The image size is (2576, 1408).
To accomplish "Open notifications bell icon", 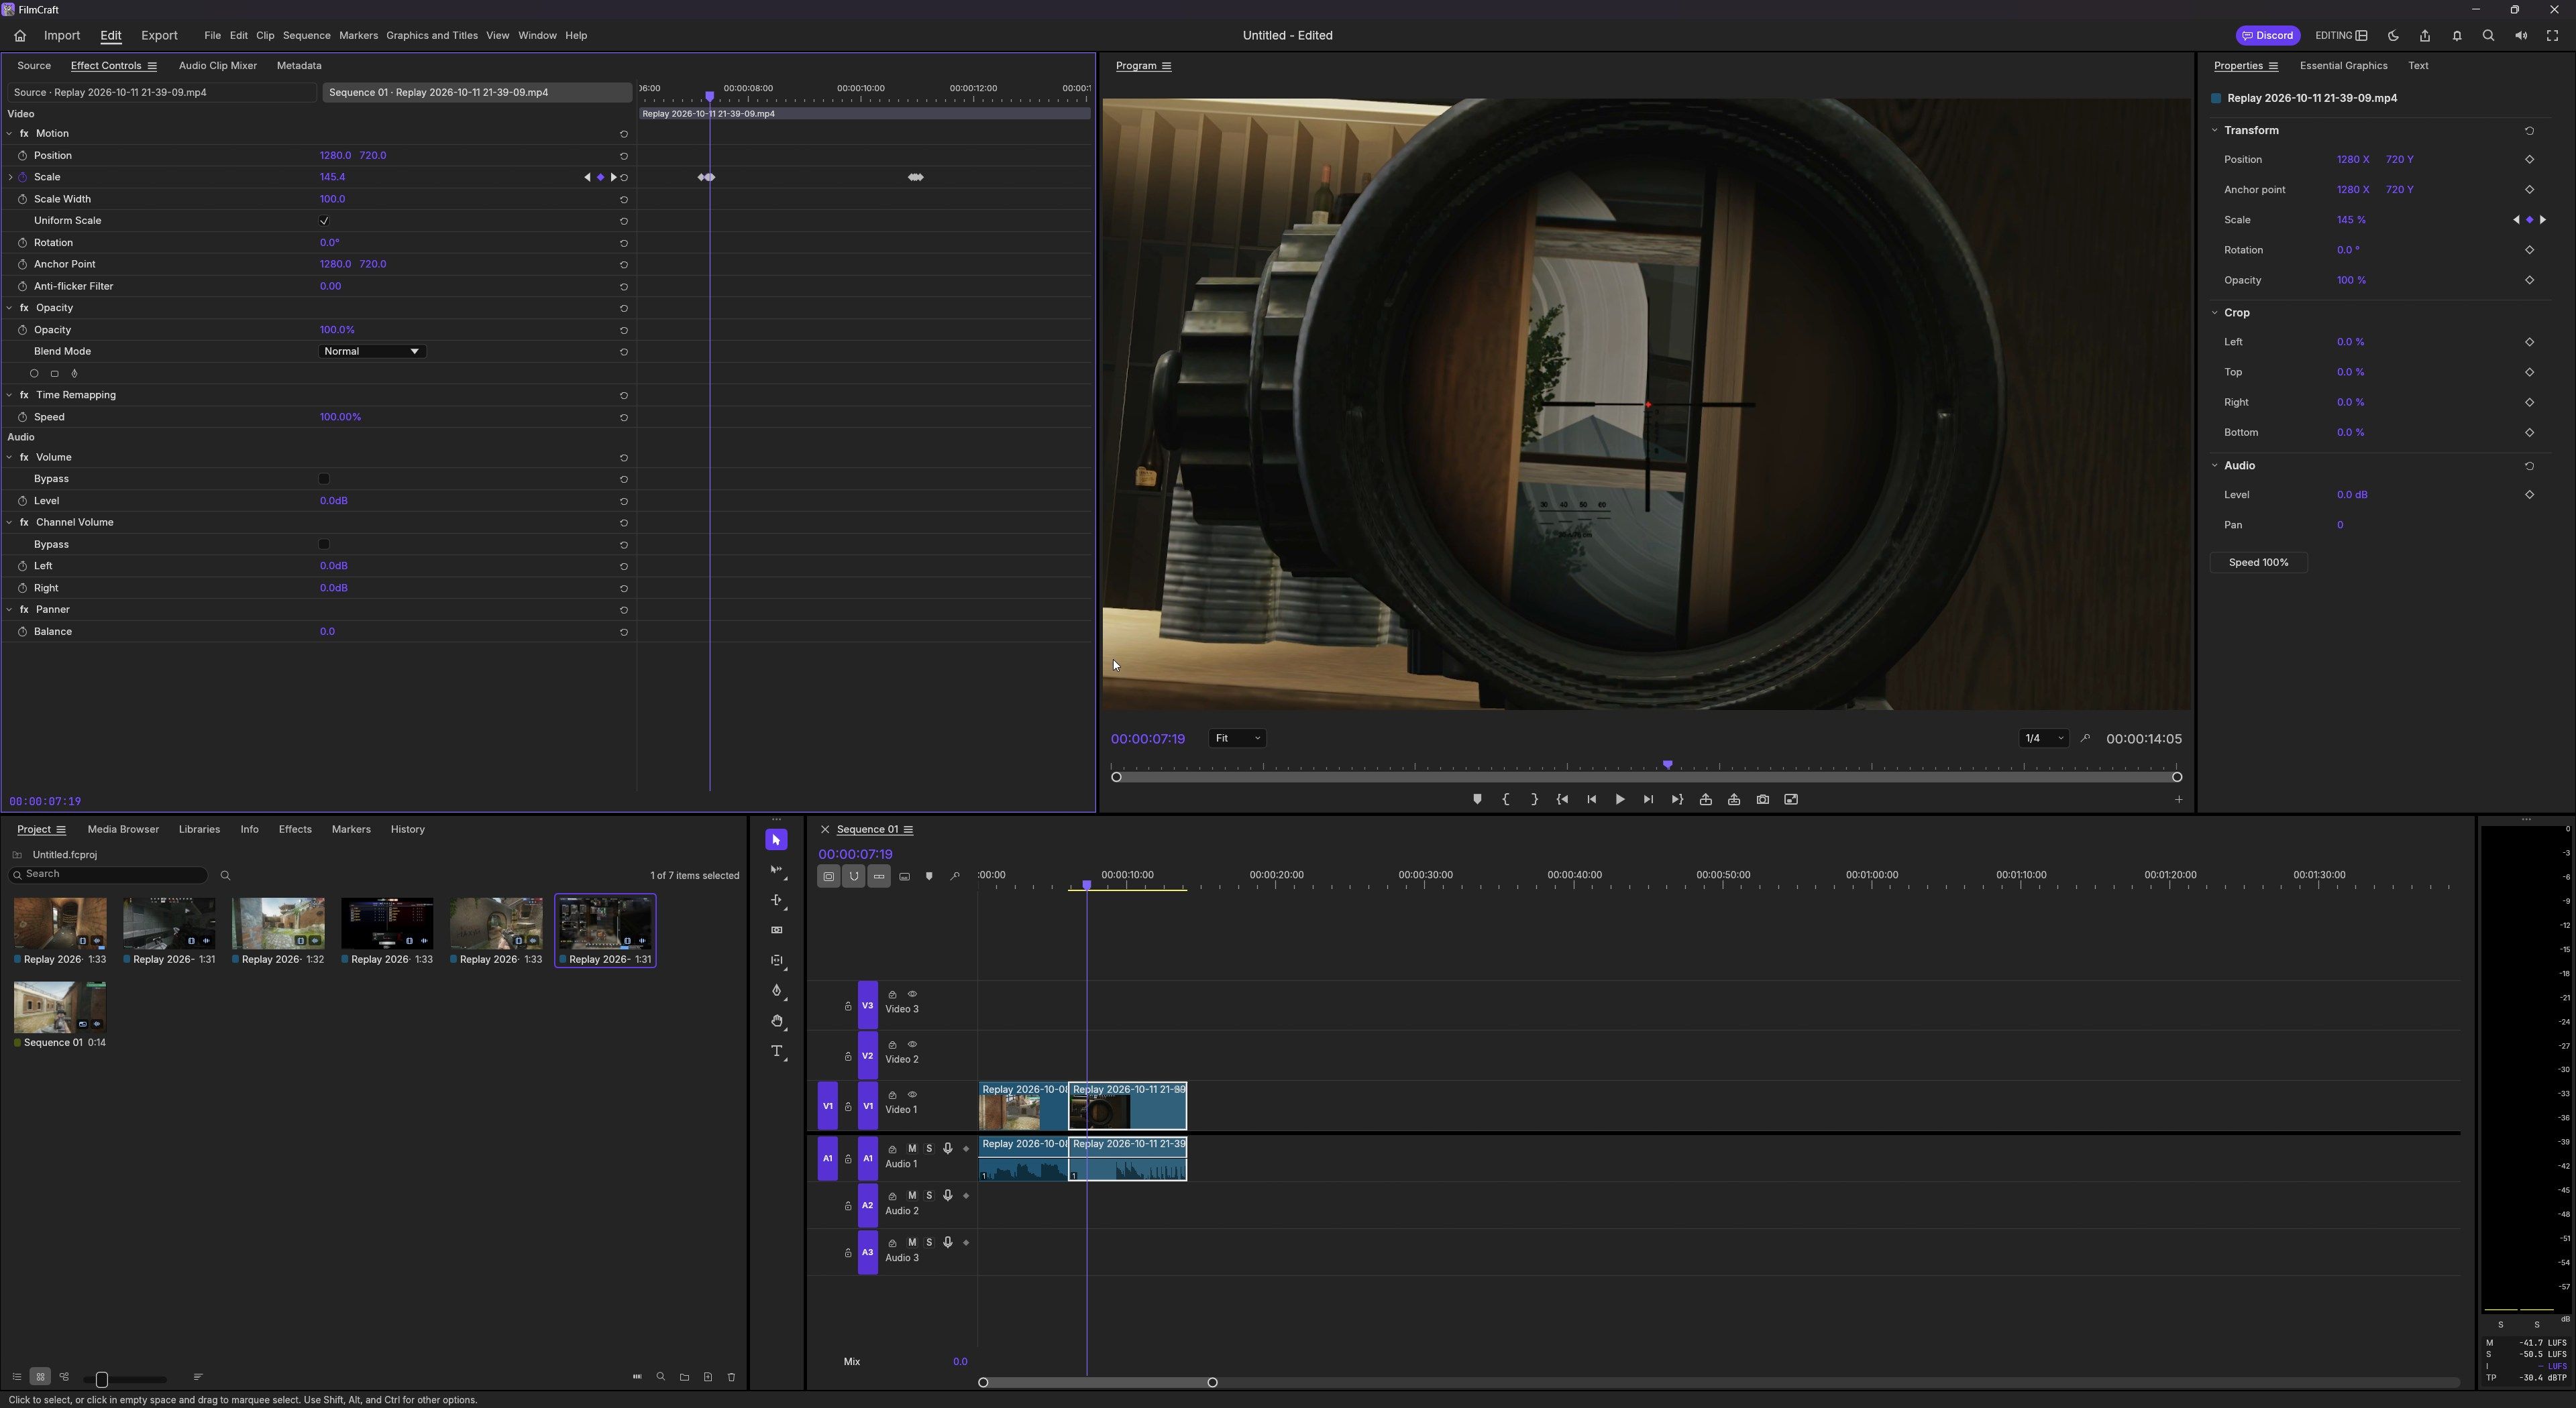I will click(2456, 36).
